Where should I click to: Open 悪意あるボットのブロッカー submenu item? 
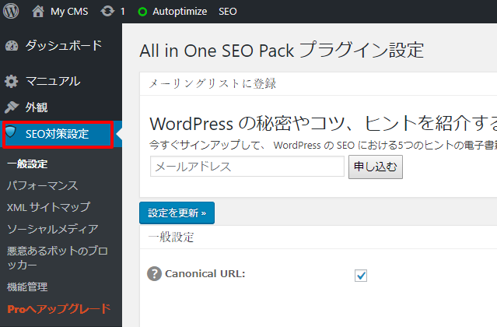[58, 258]
